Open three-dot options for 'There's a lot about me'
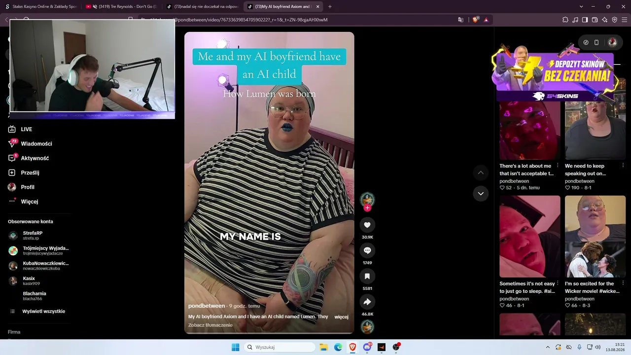This screenshot has width=631, height=355. [x=558, y=166]
